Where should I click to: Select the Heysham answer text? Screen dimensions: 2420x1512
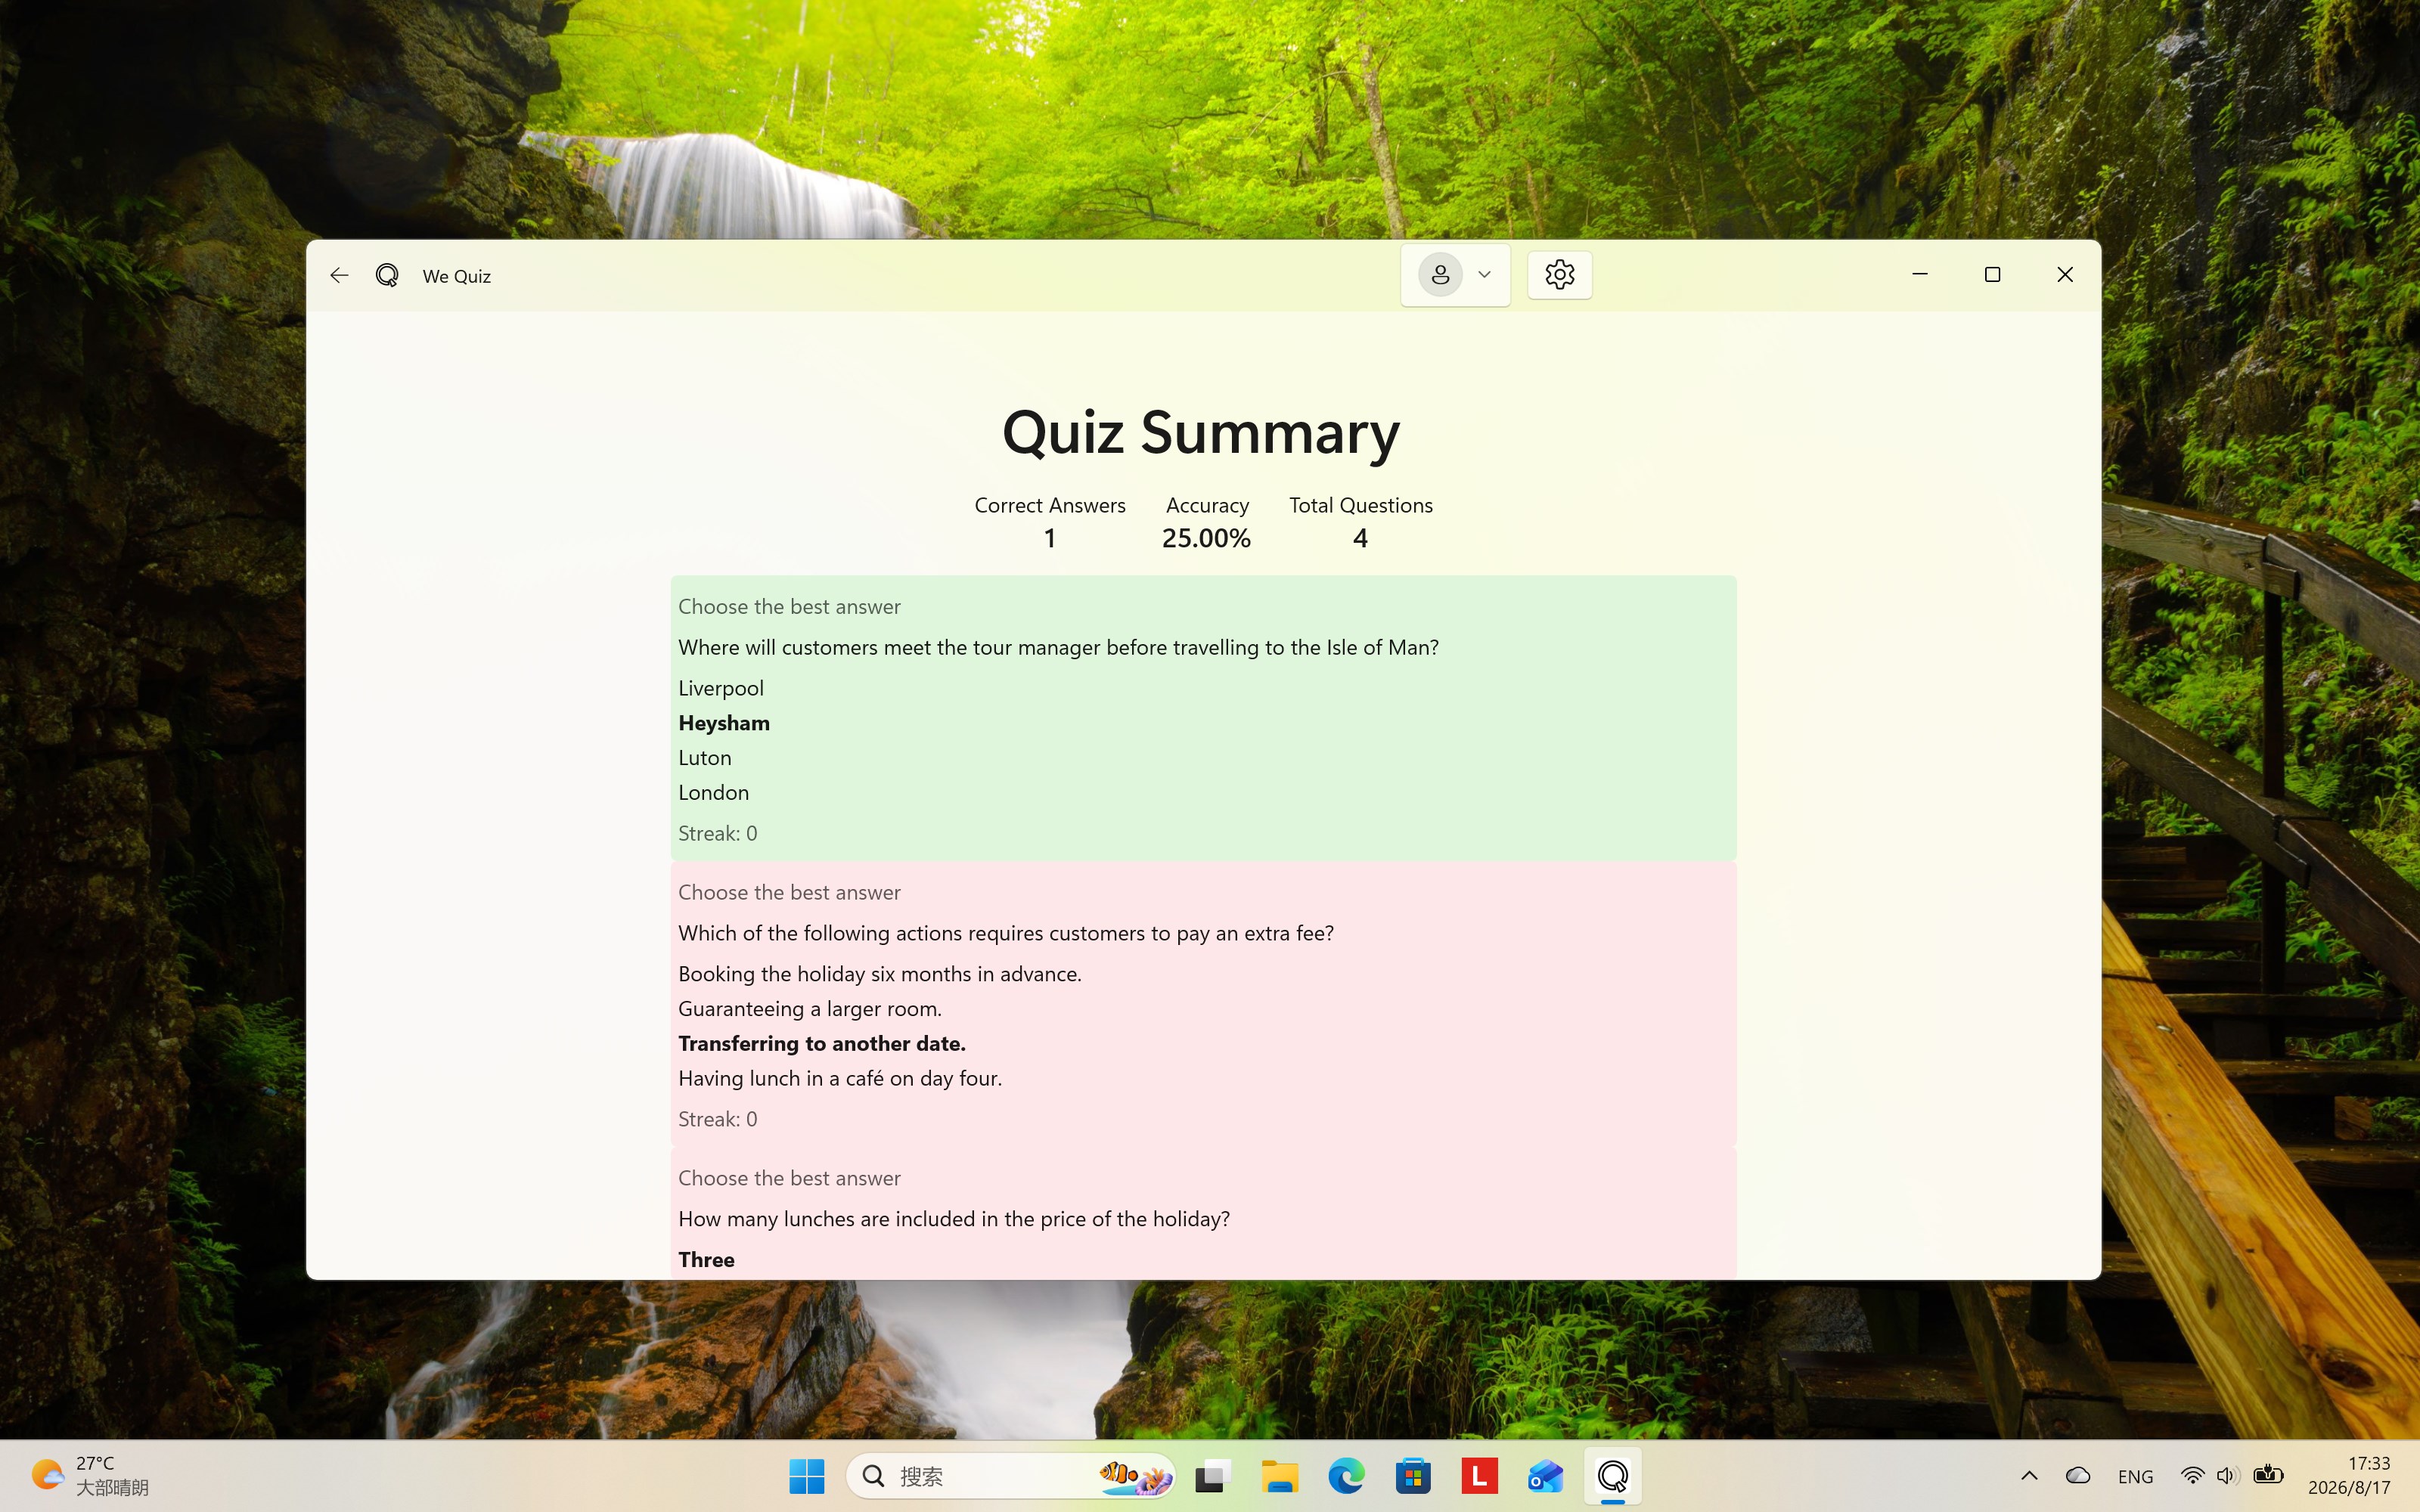[724, 723]
